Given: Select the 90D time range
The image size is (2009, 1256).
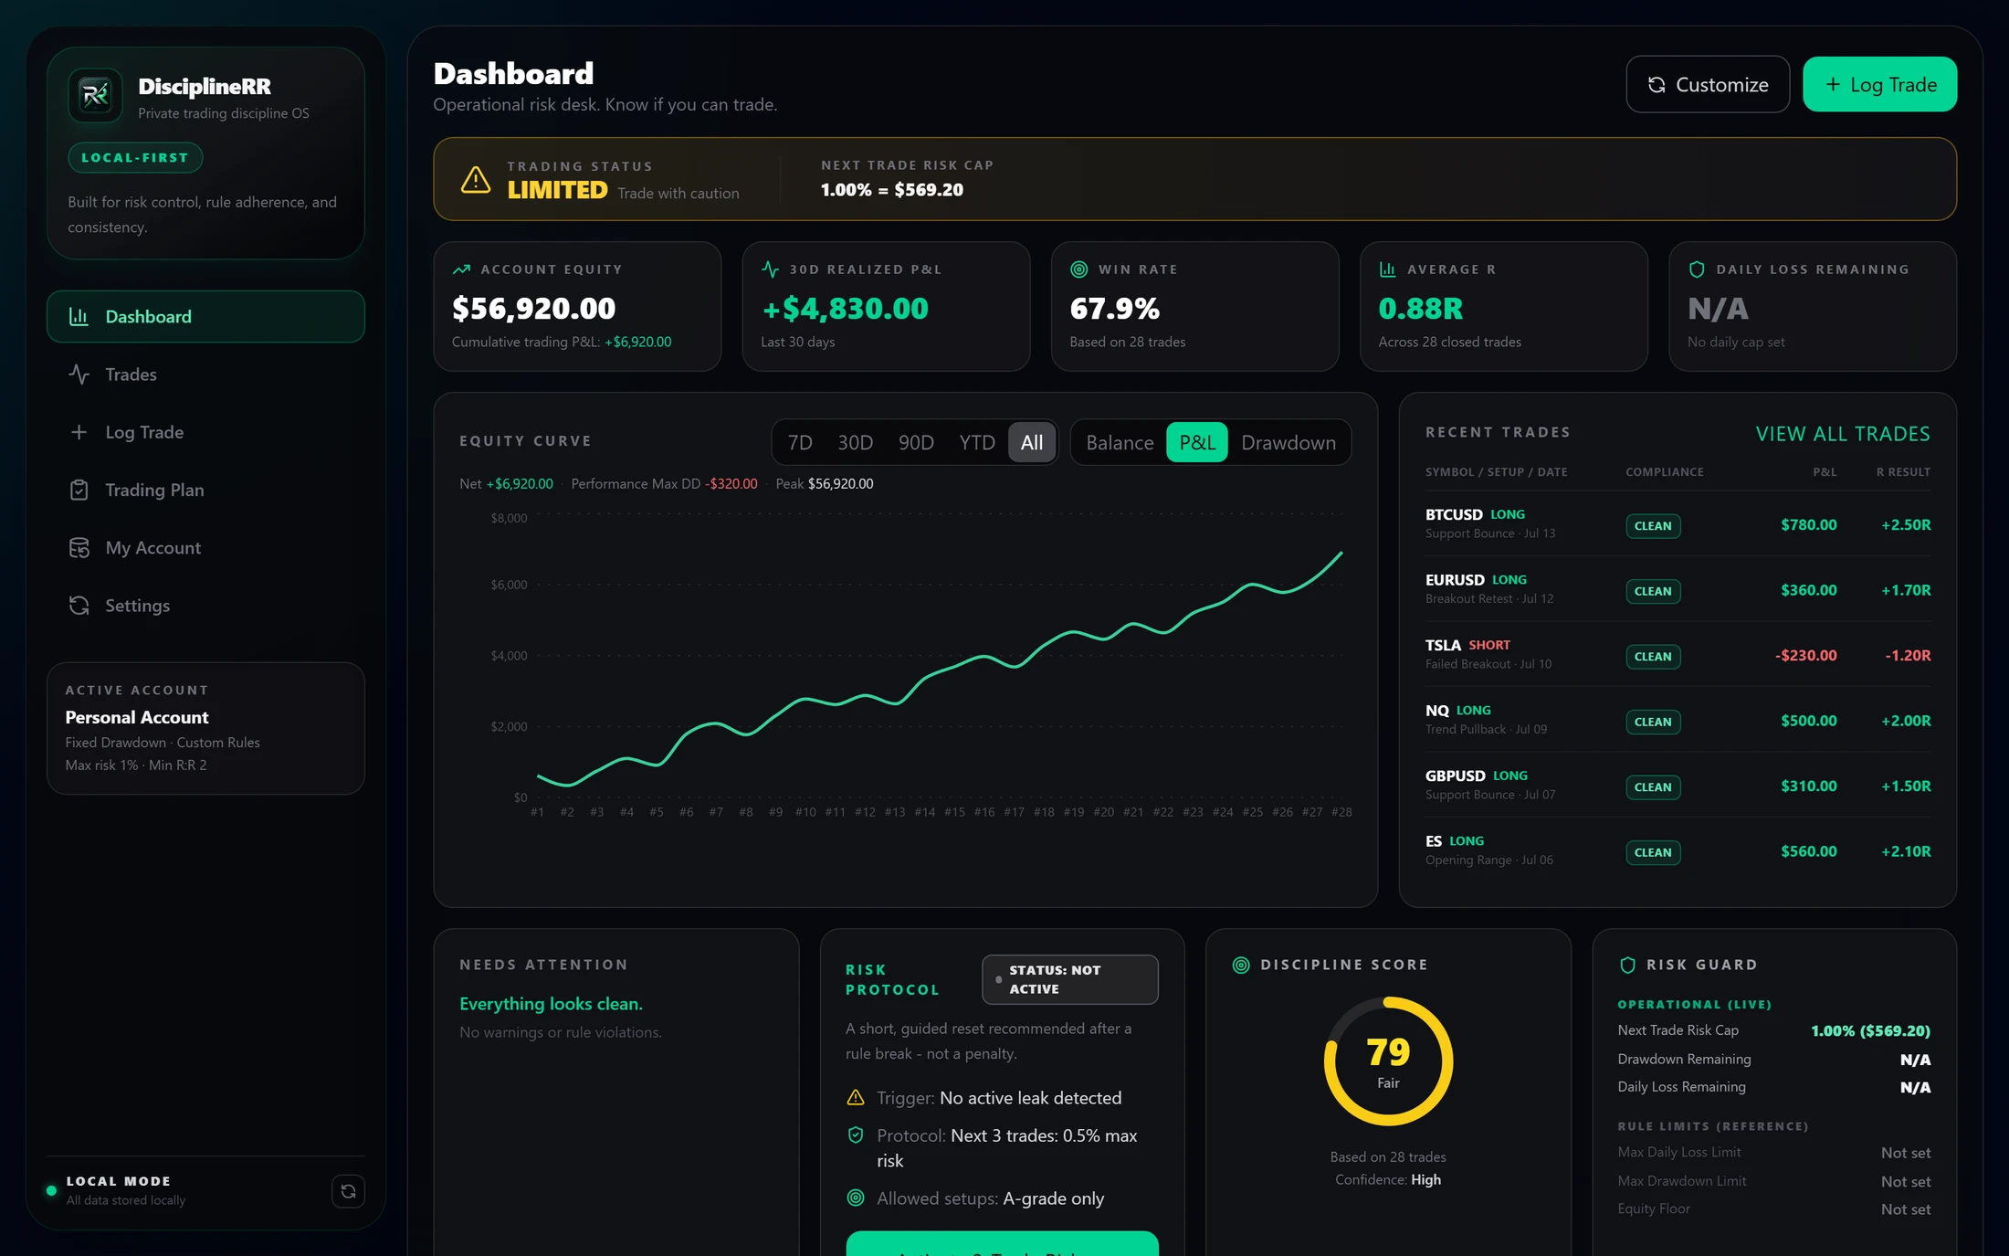Looking at the screenshot, I should point(916,442).
